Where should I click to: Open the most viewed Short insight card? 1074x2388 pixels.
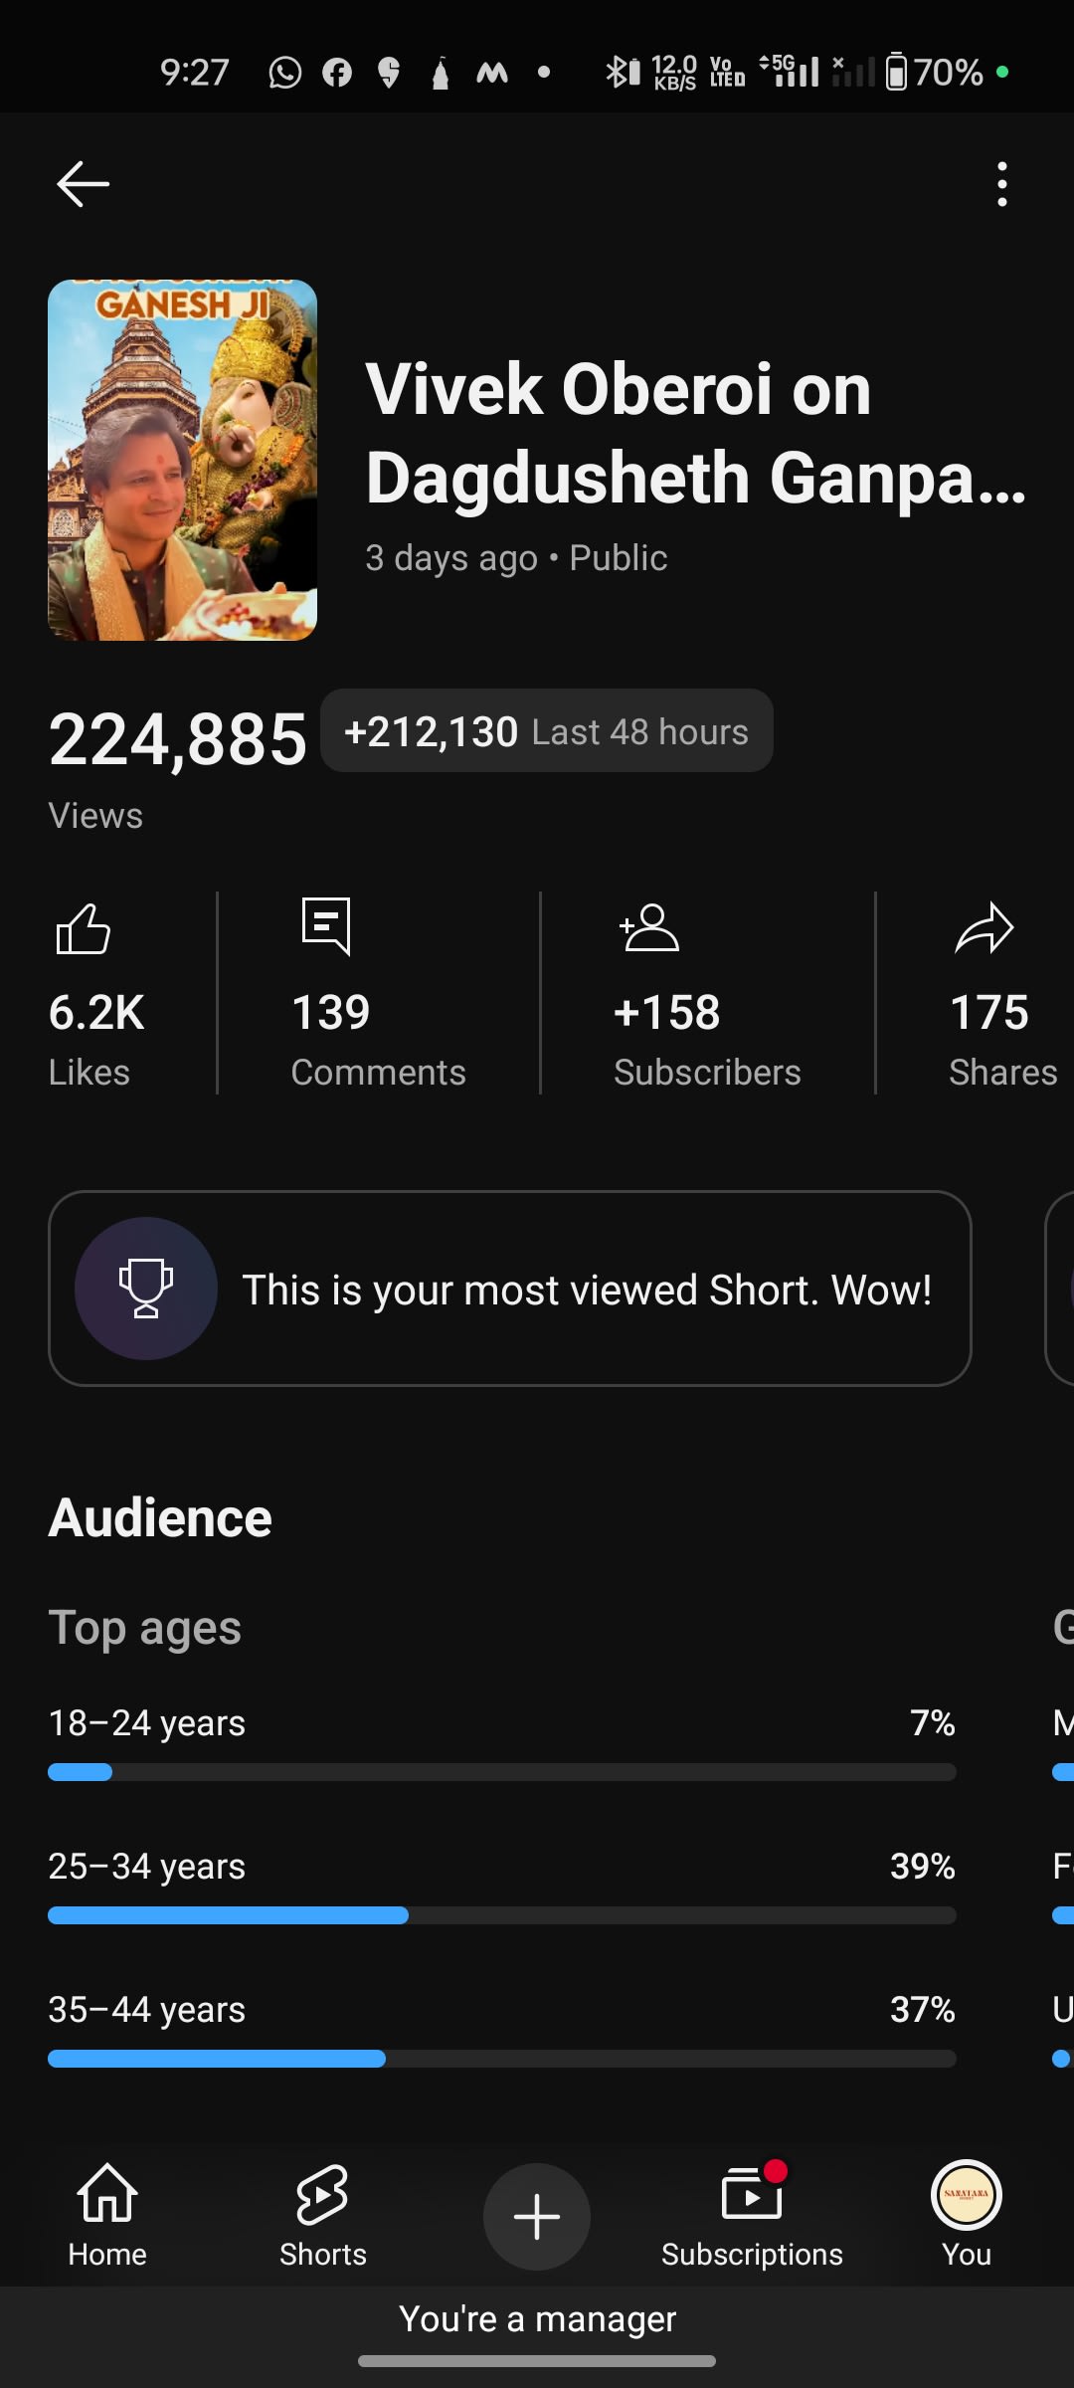[x=587, y=1290]
